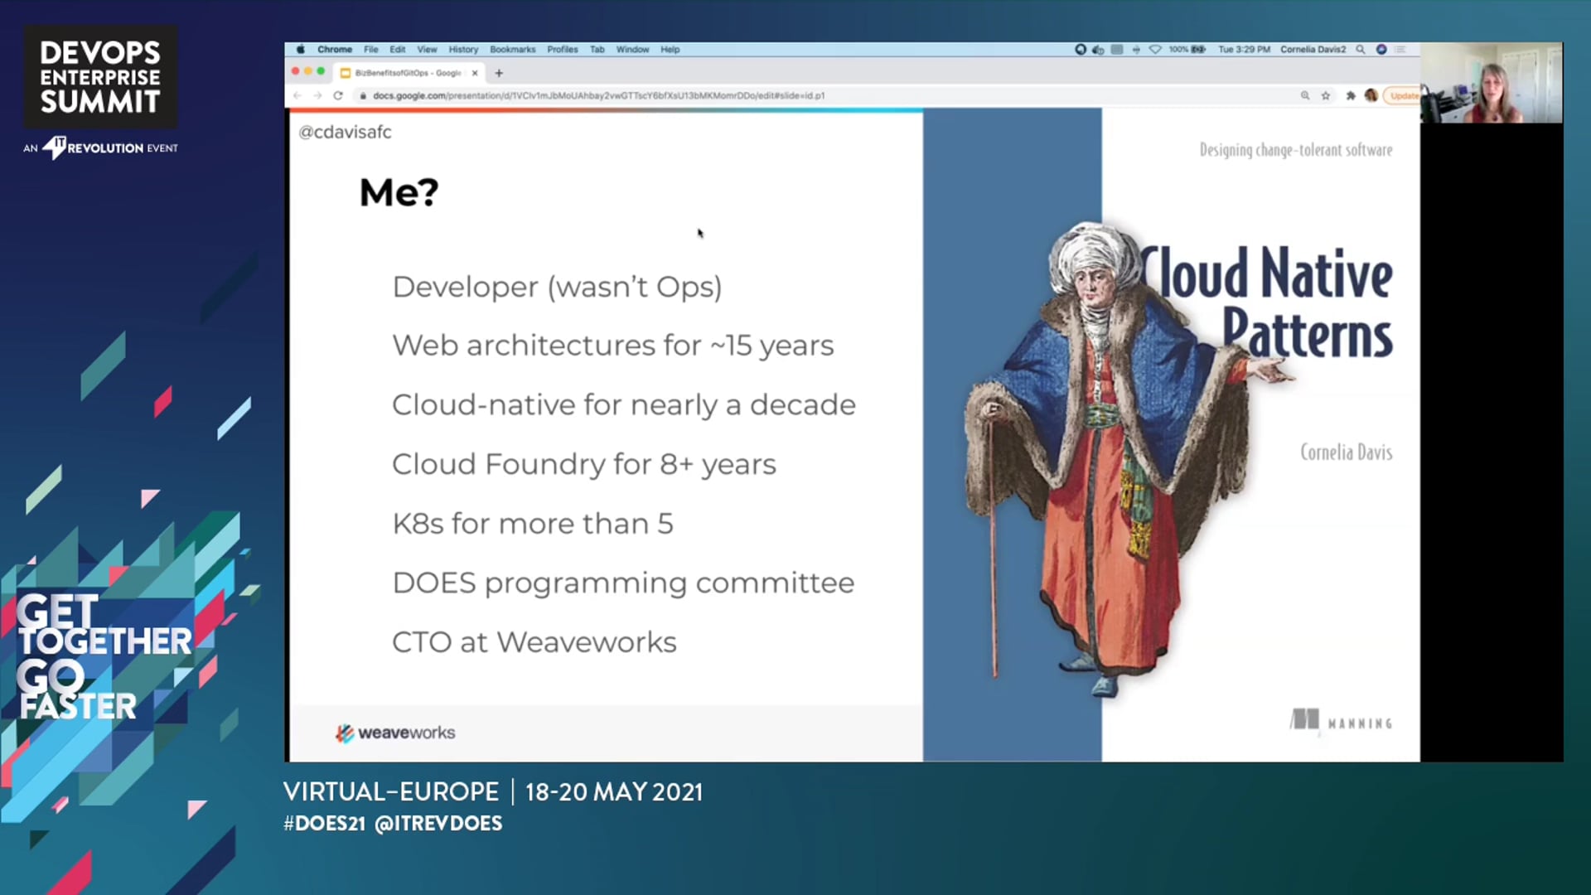Go back with the browser back arrow
The width and height of the screenshot is (1591, 895).
297,96
